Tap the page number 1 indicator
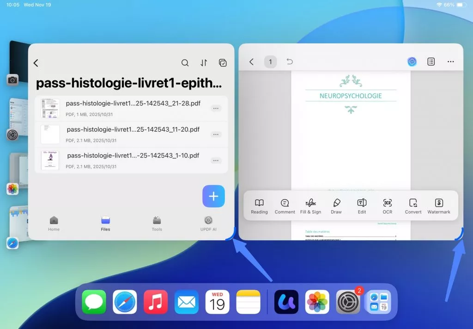Screen dimensions: 473x329 [x=270, y=61]
